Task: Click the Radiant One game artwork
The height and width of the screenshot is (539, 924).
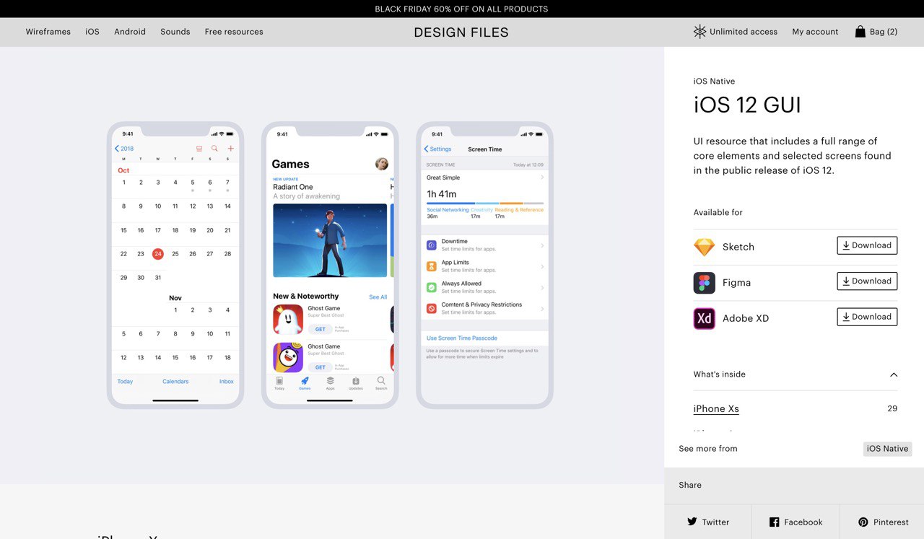Action: pyautogui.click(x=330, y=240)
